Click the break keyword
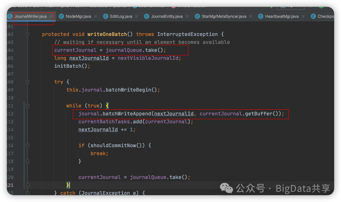 98,153
